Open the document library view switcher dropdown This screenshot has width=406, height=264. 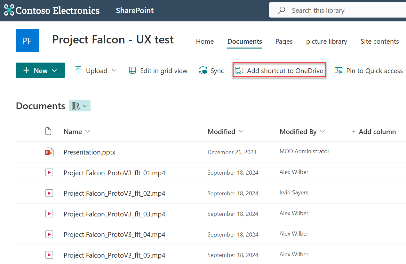click(80, 106)
